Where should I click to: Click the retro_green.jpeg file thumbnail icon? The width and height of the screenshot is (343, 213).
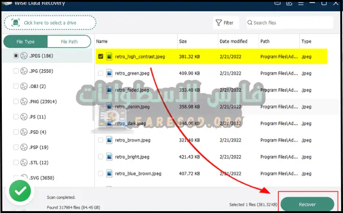(109, 73)
